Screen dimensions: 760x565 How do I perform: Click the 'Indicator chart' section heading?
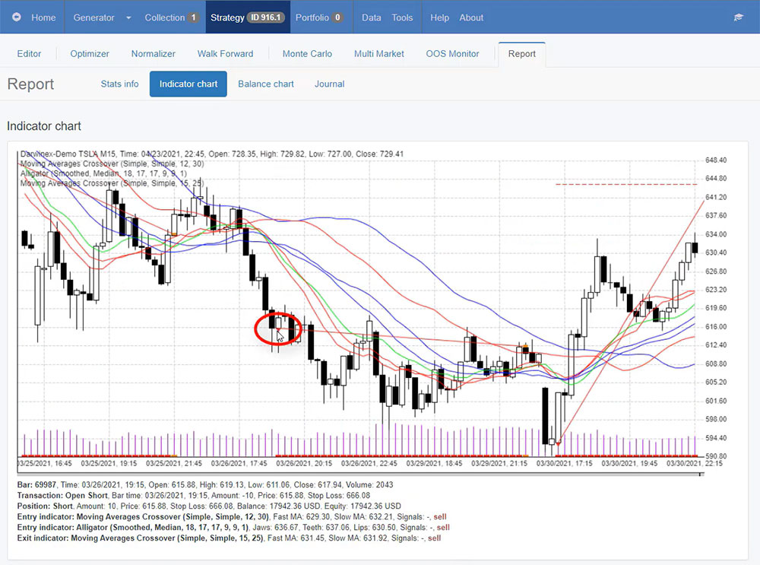[x=43, y=126]
